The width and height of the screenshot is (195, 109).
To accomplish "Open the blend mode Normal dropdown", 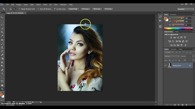I will [x=172, y=56].
